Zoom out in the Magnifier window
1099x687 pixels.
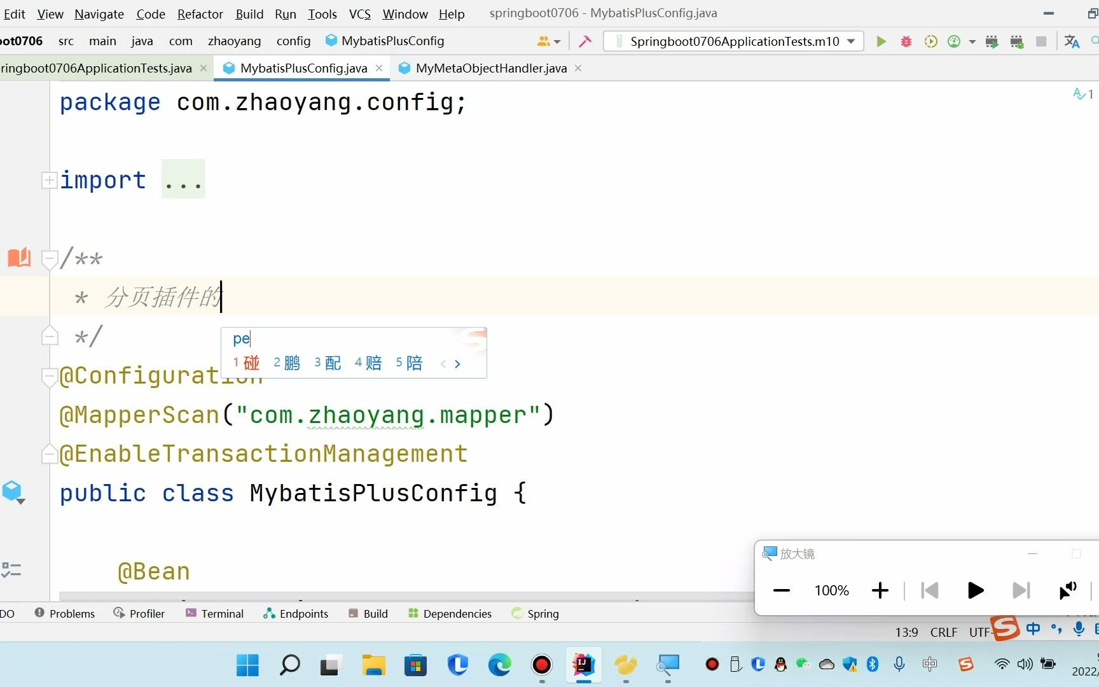pyautogui.click(x=781, y=590)
